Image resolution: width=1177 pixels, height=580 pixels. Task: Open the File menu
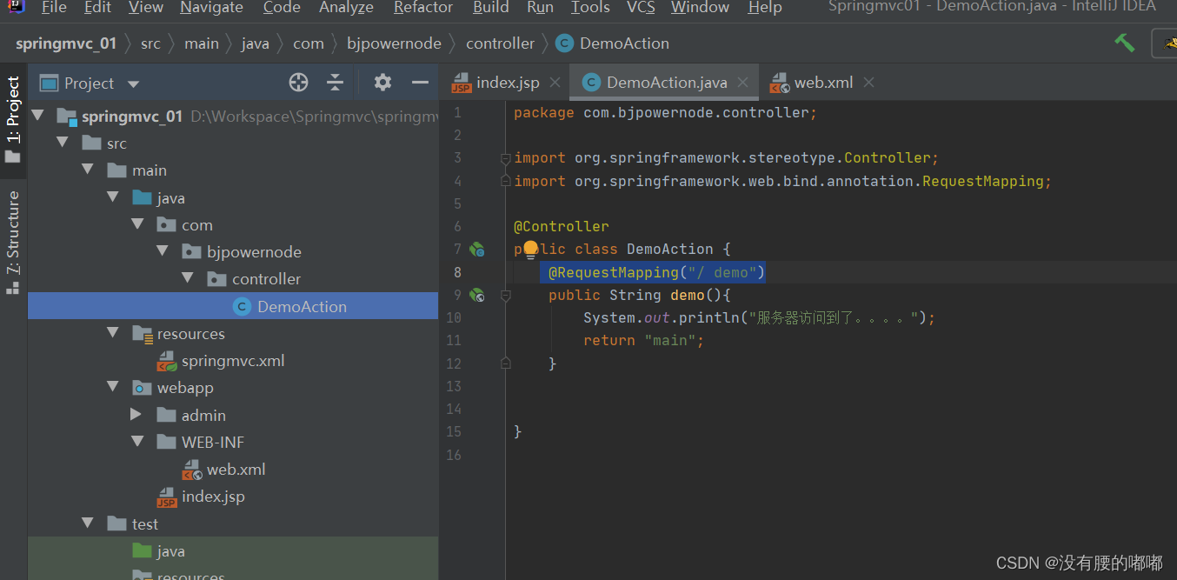[x=54, y=7]
